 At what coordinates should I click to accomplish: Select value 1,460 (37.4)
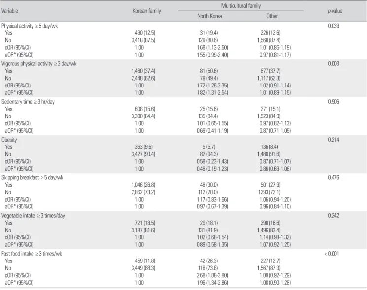click(x=143, y=71)
